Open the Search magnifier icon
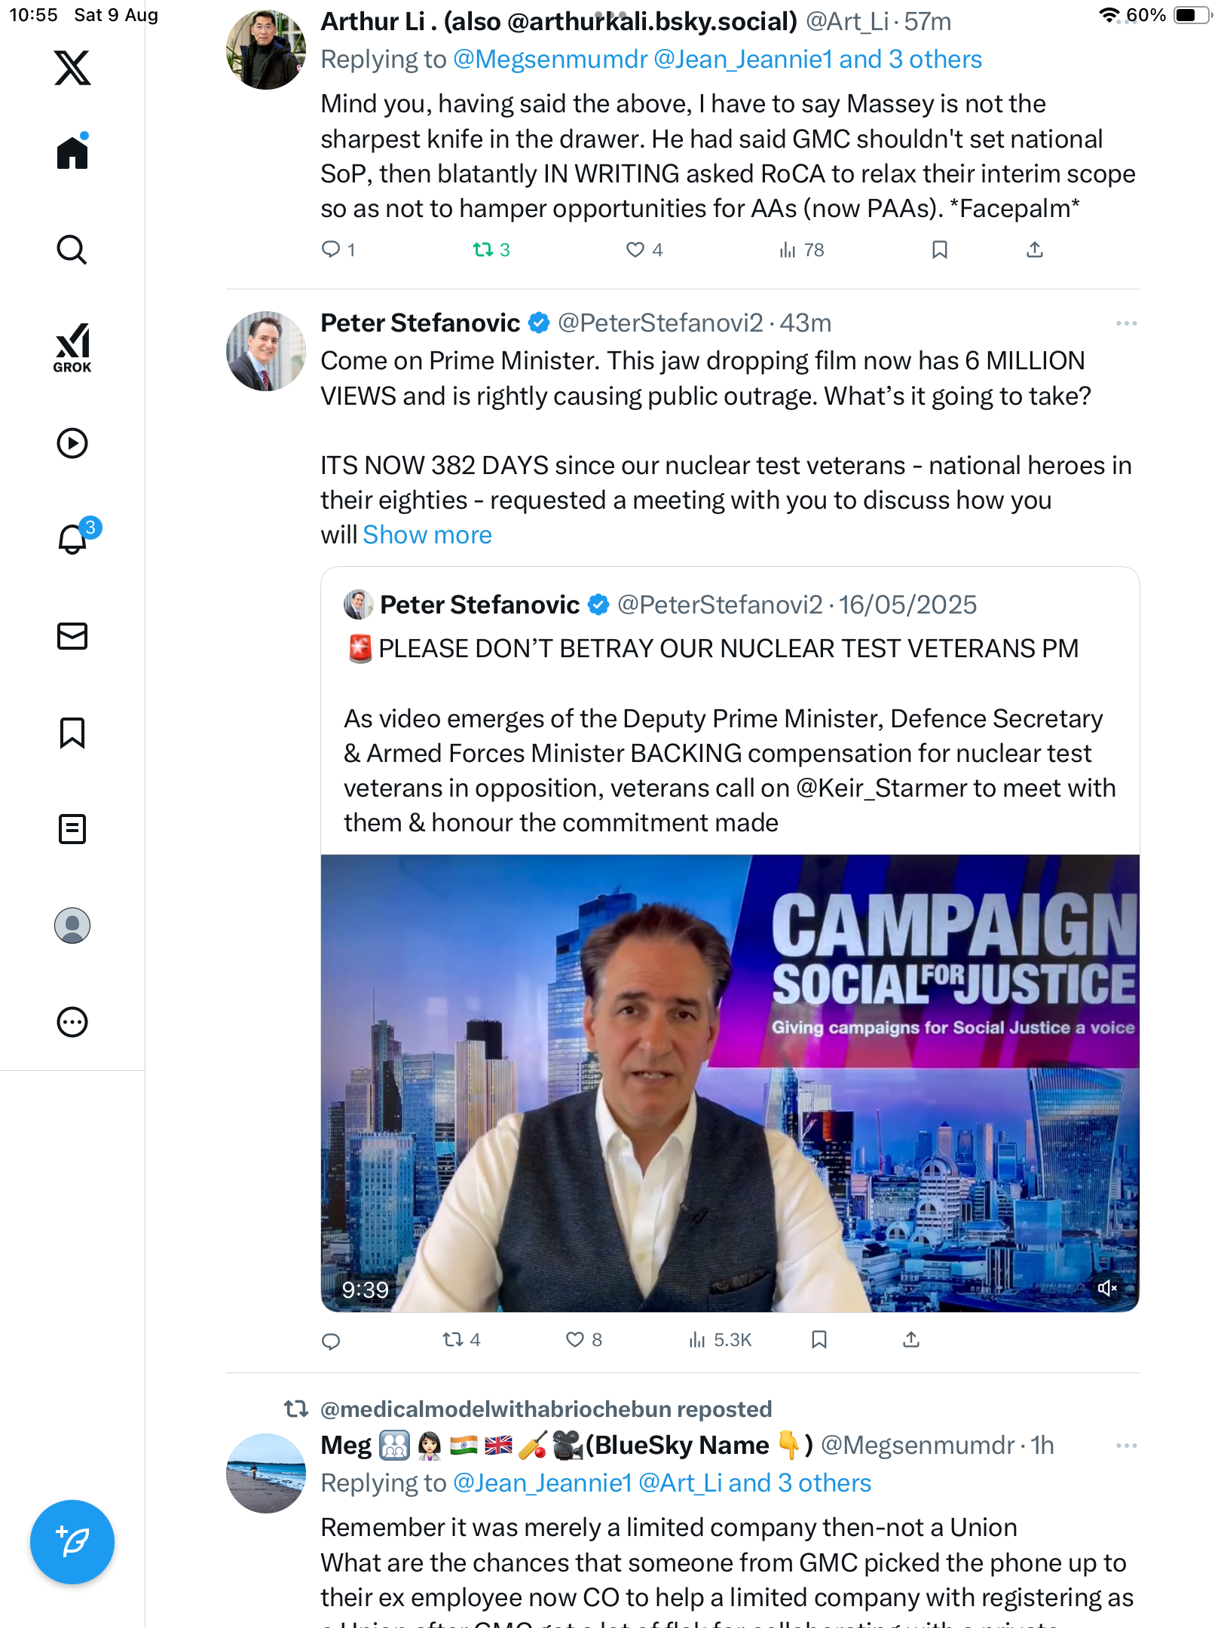Viewport: 1221px width, 1628px height. click(72, 249)
